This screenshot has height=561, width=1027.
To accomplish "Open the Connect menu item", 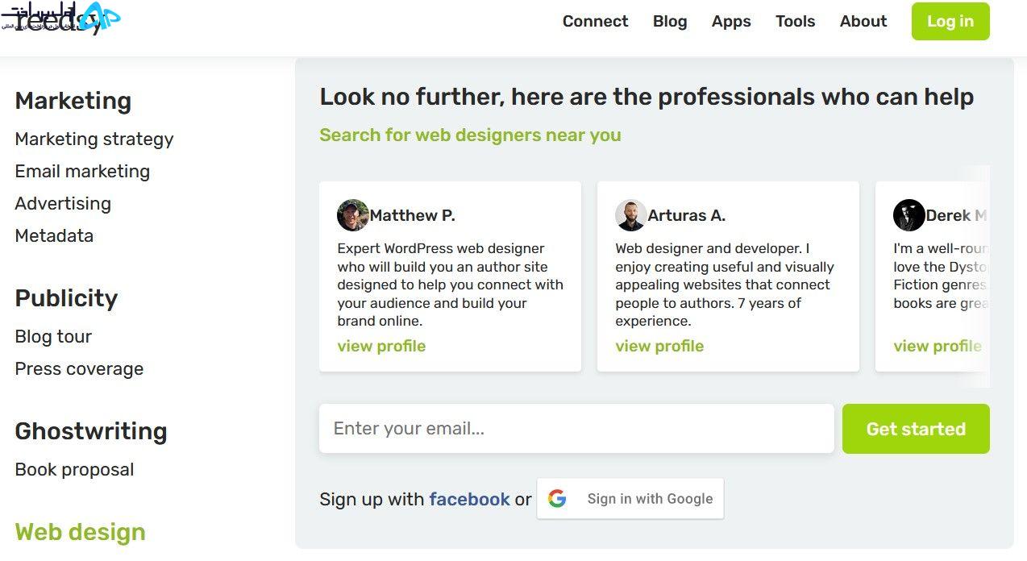I will (x=595, y=22).
